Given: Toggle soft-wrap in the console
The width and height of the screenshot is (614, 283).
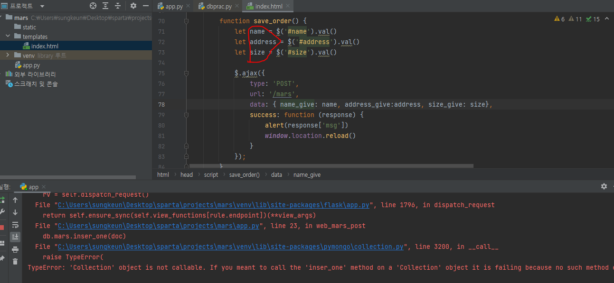Looking at the screenshot, I should point(15,225).
